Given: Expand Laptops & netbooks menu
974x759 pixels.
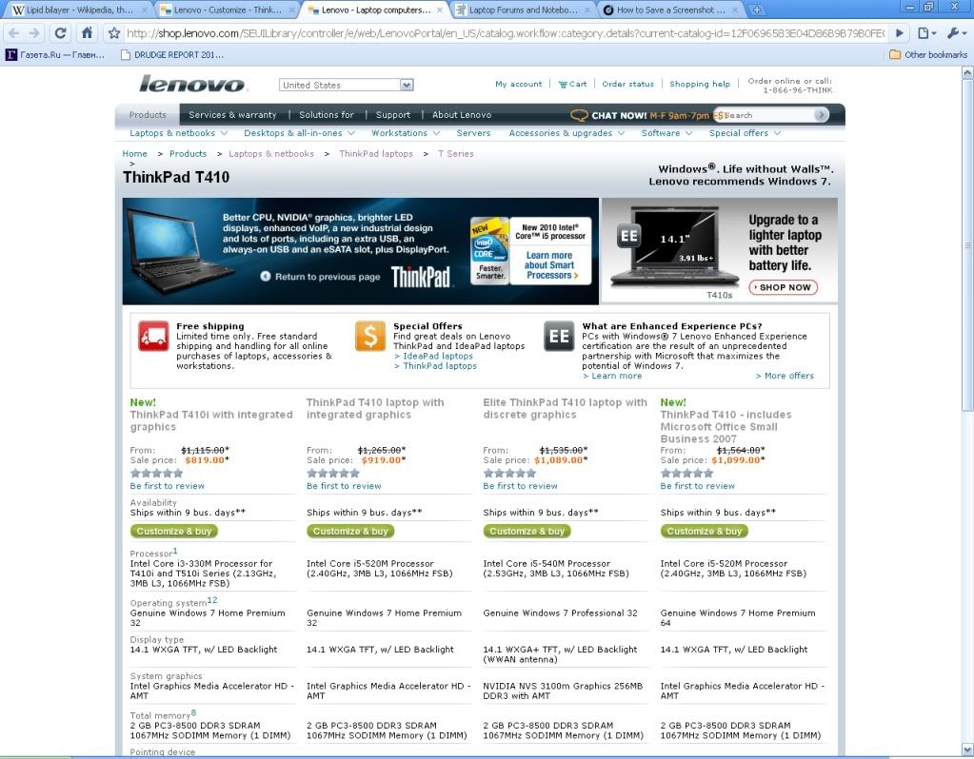Looking at the screenshot, I should pos(178,133).
